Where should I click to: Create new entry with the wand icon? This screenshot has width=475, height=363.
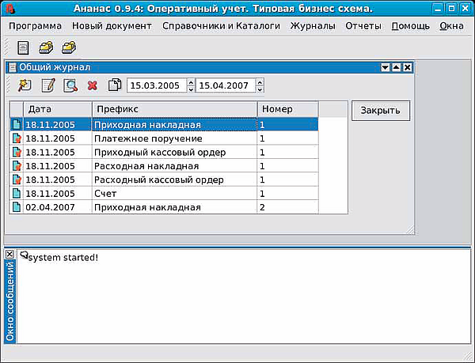click(25, 85)
